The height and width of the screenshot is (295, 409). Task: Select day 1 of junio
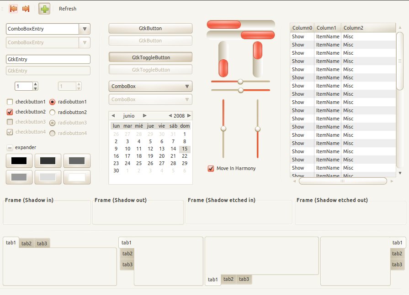[185, 134]
